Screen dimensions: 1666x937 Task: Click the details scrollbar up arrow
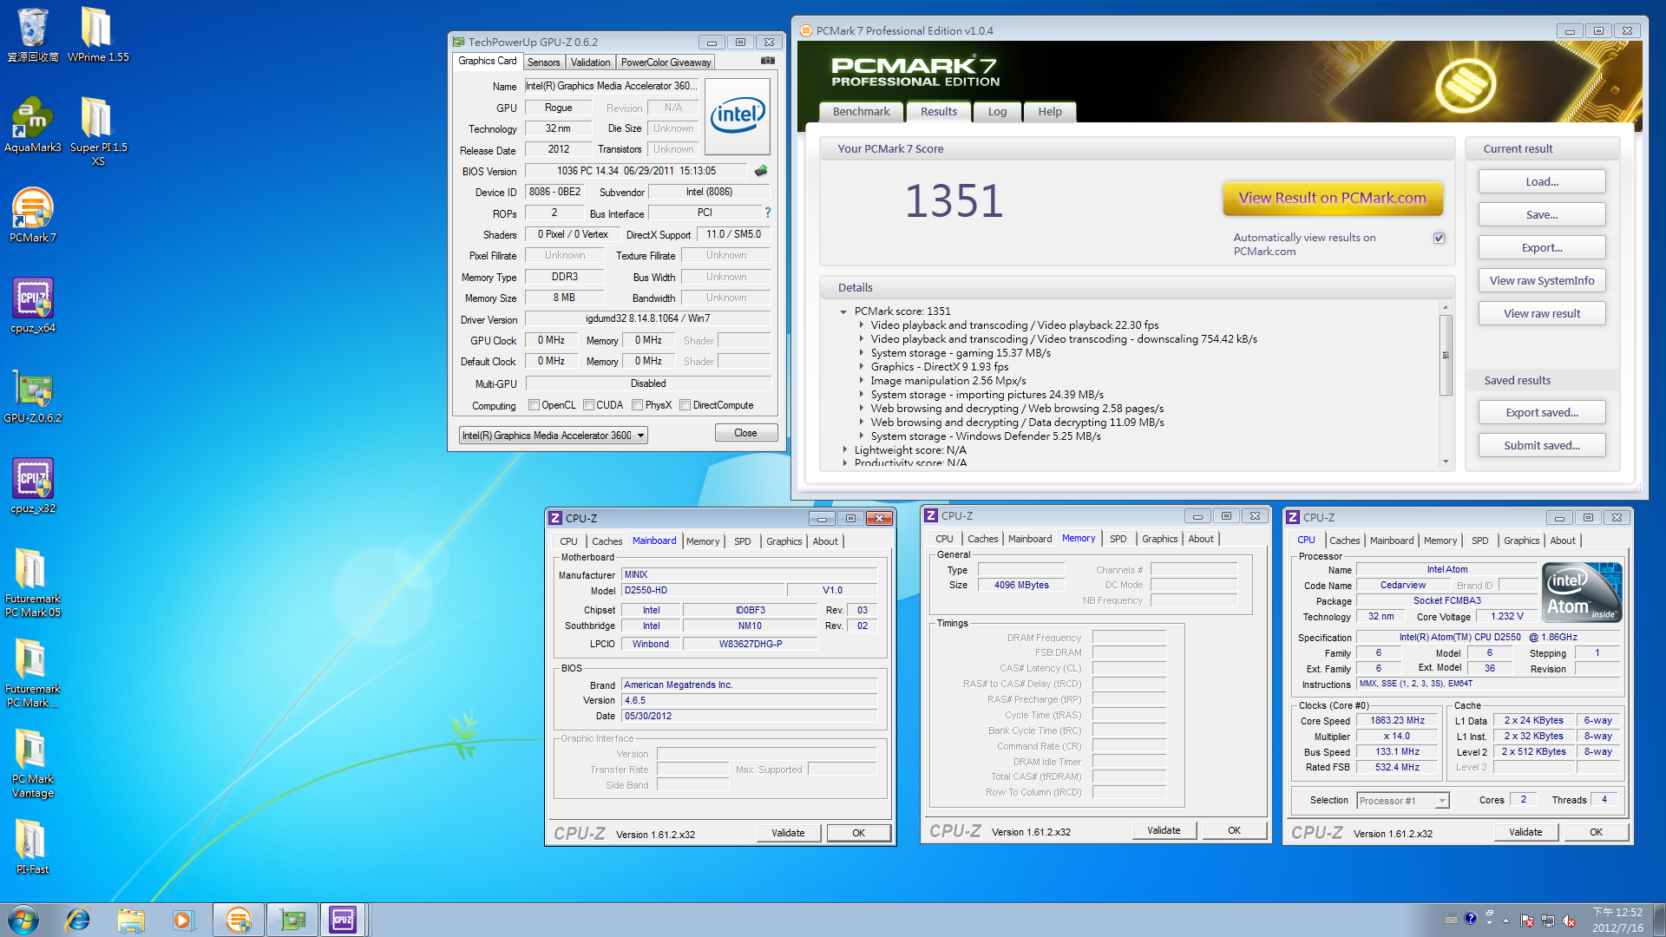point(1446,307)
